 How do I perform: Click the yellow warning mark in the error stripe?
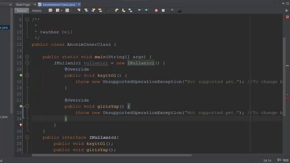287,66
